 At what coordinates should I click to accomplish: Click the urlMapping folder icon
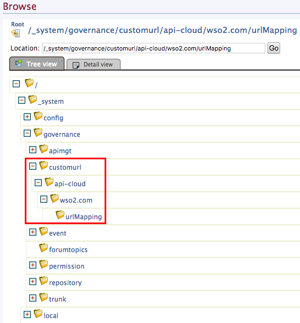click(x=60, y=215)
